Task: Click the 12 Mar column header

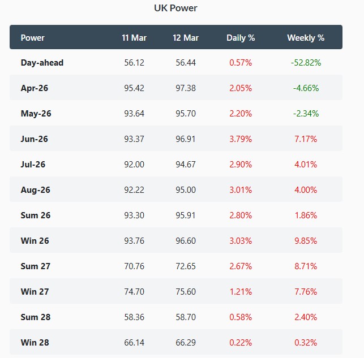Action: pos(186,38)
